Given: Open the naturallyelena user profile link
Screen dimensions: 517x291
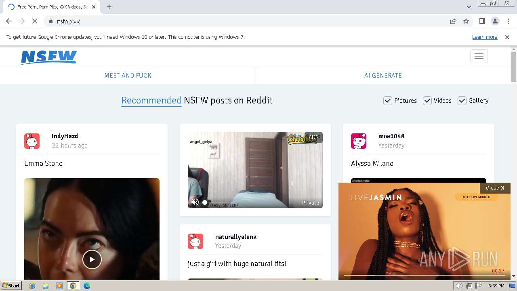Looking at the screenshot, I should tap(236, 237).
